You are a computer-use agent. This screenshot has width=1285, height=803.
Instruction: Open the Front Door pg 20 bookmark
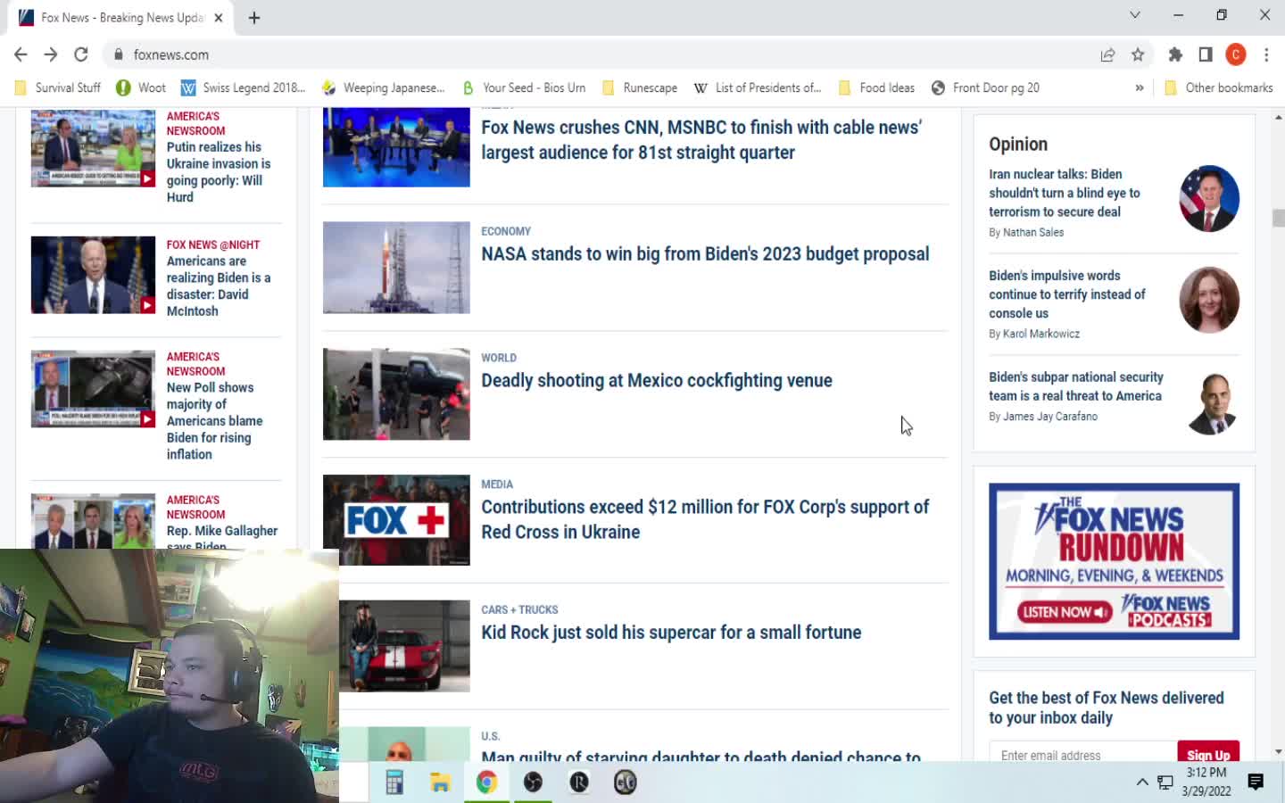pyautogui.click(x=985, y=87)
